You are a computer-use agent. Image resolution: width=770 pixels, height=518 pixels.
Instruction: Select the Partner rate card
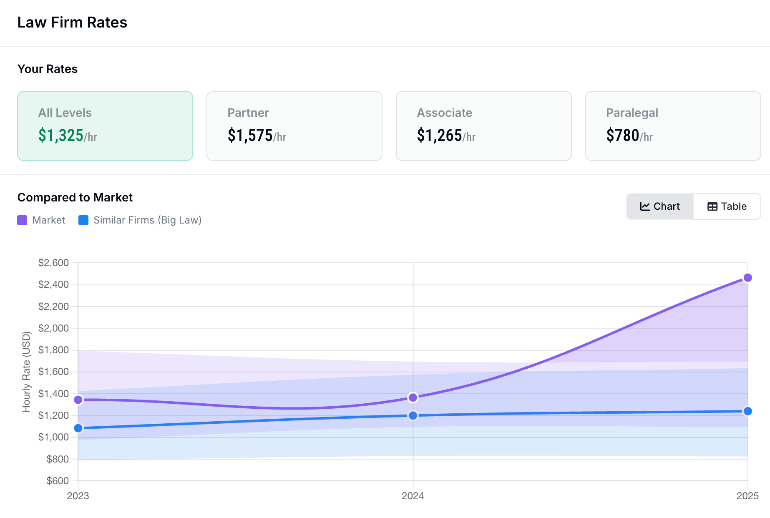[294, 126]
